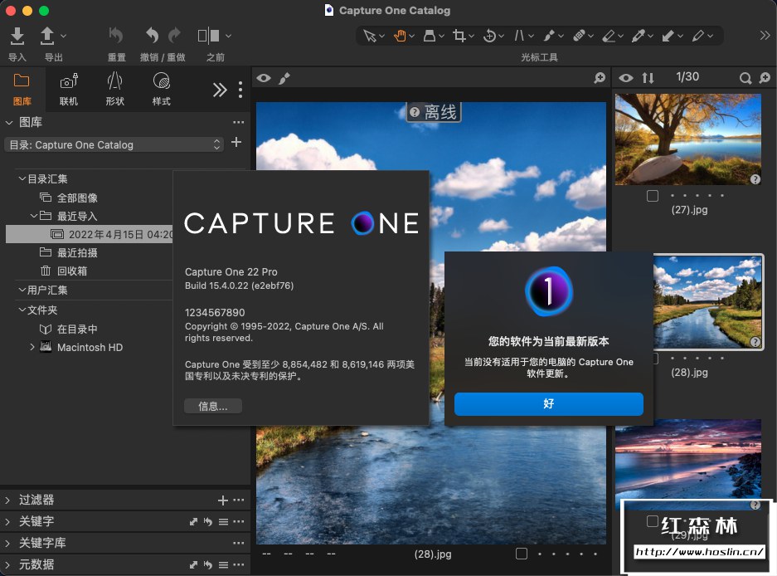Viewport: 777px width, 576px height.
Task: Toggle the viewer eye visibility icon
Action: (x=264, y=78)
